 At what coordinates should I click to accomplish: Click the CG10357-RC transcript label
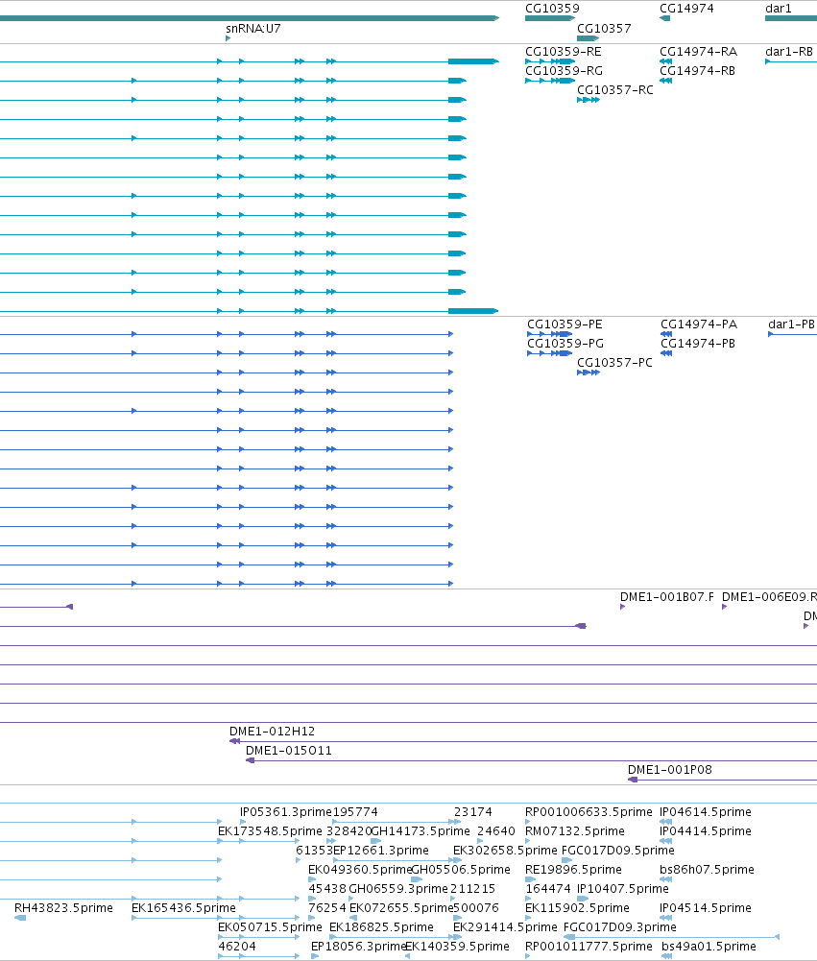(x=614, y=90)
